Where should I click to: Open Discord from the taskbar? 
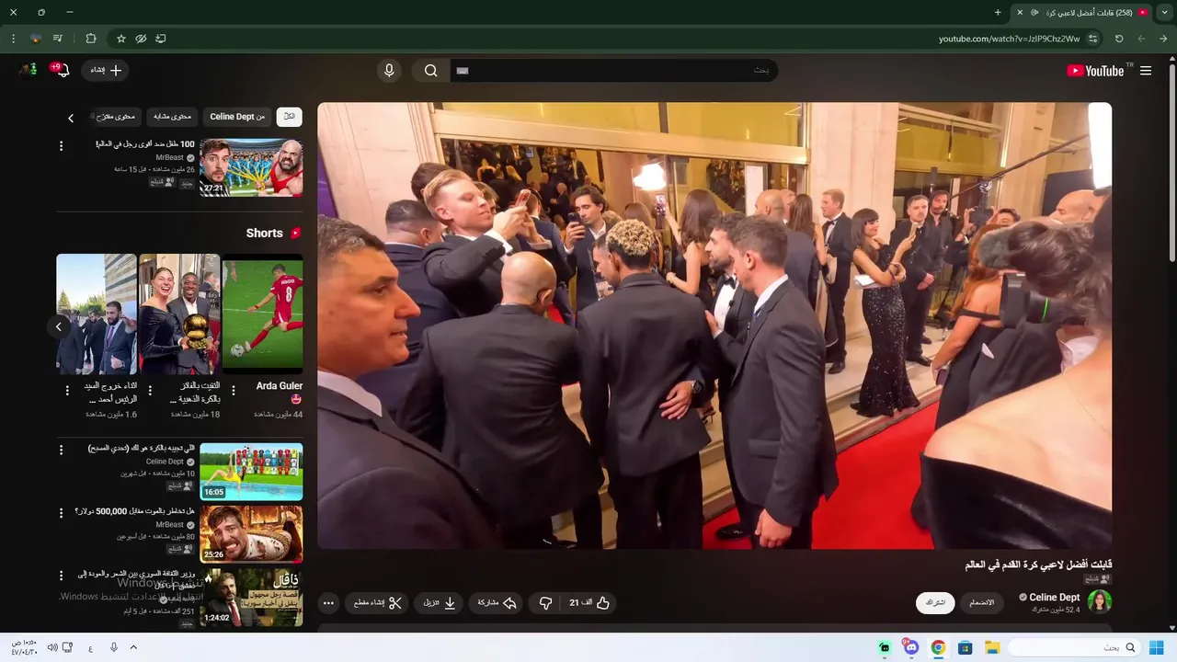(x=910, y=647)
